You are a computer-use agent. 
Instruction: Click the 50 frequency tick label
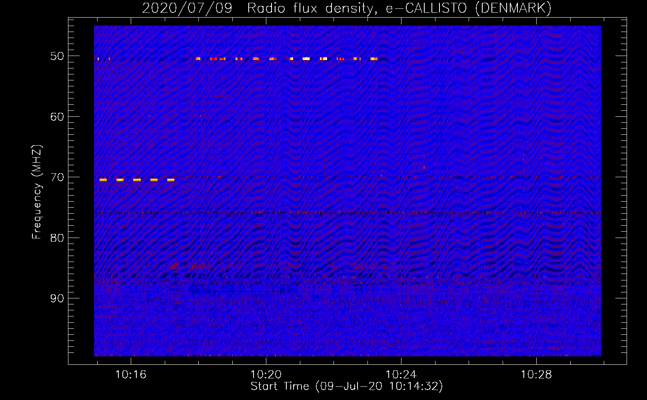pos(57,56)
